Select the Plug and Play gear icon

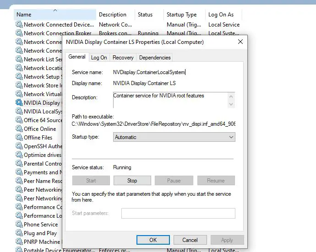[19, 233]
